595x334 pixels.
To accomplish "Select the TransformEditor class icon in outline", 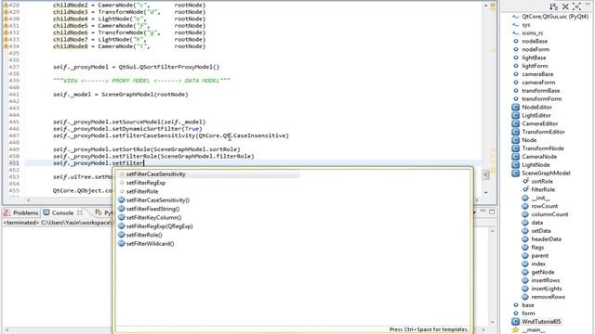I will click(515, 132).
